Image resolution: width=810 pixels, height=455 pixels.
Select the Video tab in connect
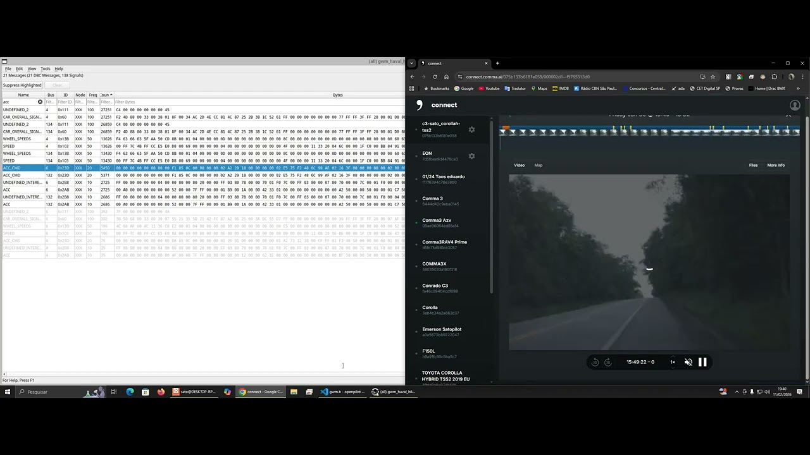(519, 165)
